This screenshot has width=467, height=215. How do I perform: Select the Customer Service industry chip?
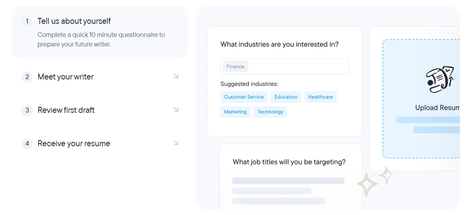pos(244,97)
